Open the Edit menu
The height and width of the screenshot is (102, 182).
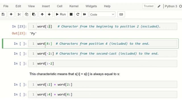[x=18, y=6]
